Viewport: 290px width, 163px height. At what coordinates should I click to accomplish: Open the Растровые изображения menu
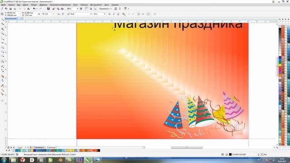(x=60, y=5)
